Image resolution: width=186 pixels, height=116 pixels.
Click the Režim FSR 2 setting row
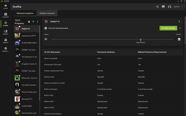pyautogui.click(x=112, y=108)
